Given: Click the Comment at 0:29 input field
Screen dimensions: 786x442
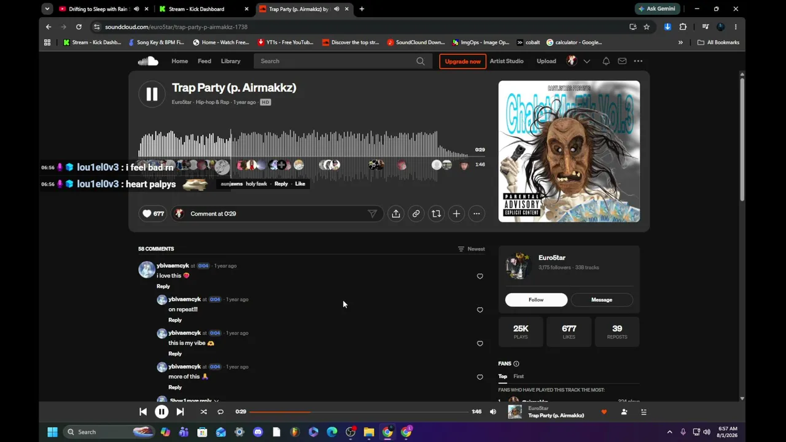Looking at the screenshot, I should pyautogui.click(x=276, y=214).
